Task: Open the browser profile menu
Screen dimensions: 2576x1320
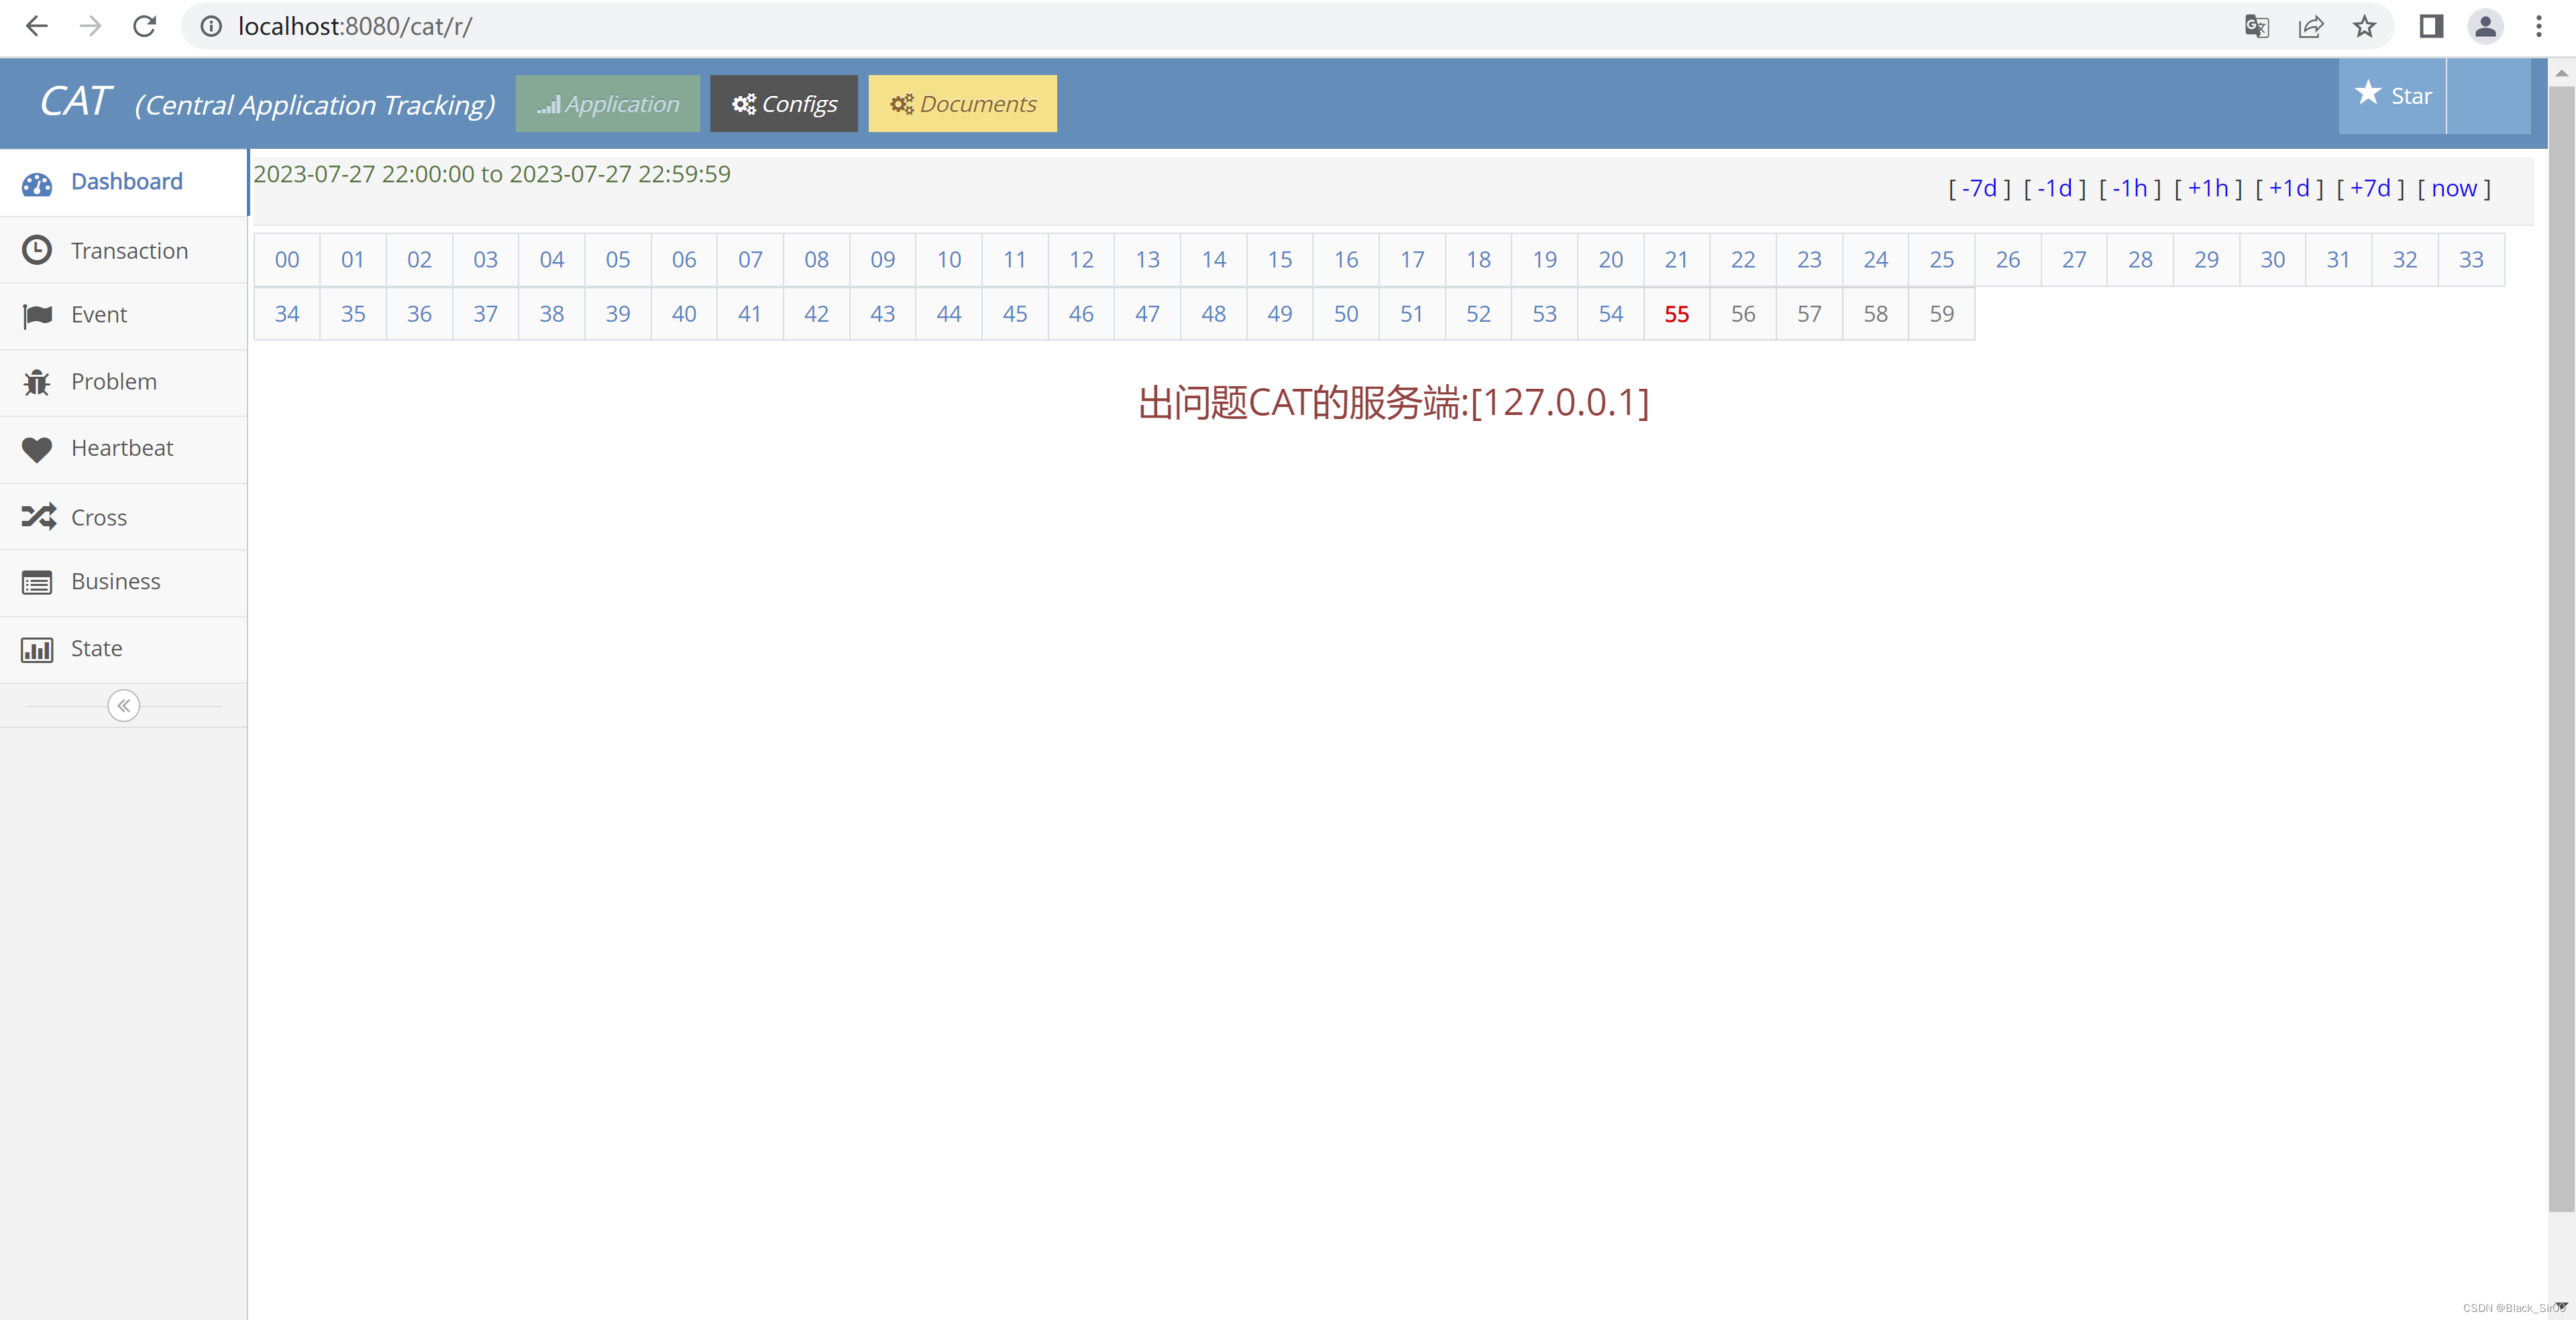Action: point(2487,26)
